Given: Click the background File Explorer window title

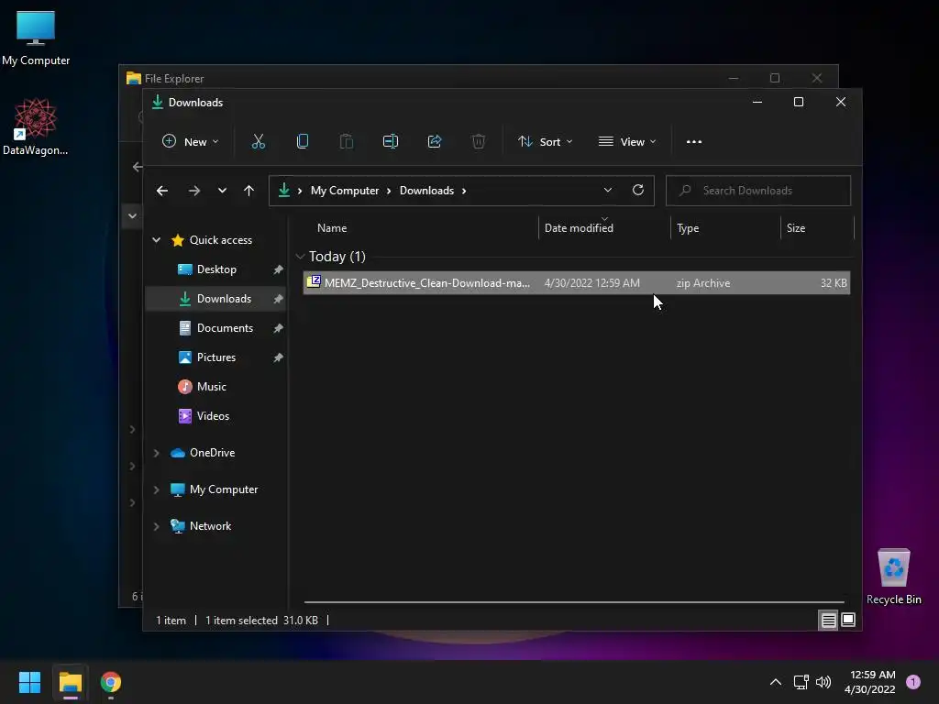Looking at the screenshot, I should point(173,79).
